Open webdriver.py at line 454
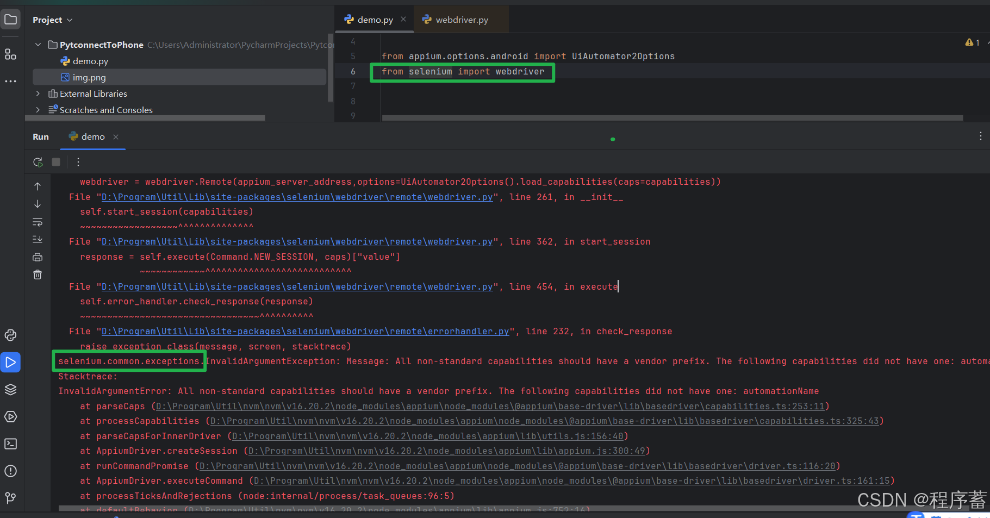Viewport: 990px width, 518px height. (x=297, y=286)
